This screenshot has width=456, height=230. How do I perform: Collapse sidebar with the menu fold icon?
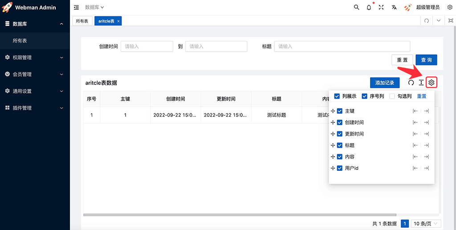click(76, 8)
